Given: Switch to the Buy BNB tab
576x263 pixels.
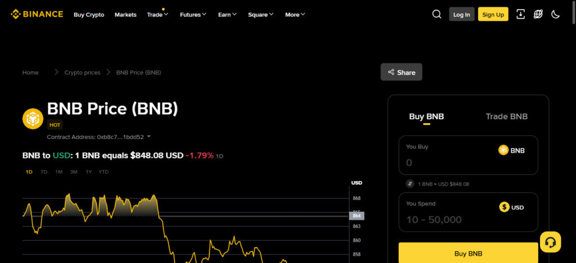Looking at the screenshot, I should point(426,117).
